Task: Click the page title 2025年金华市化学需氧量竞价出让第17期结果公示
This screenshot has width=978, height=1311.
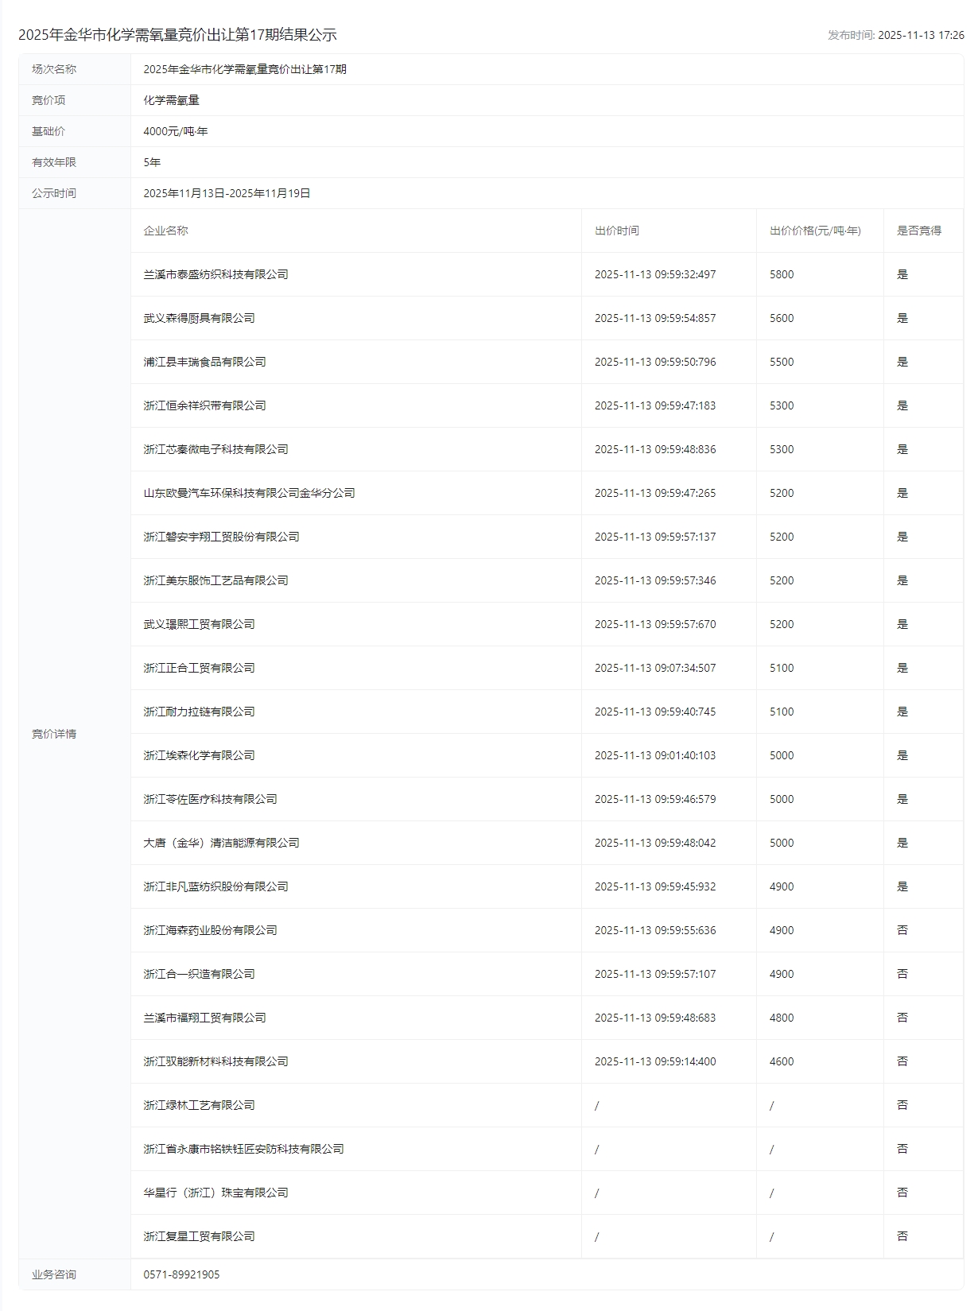Action: click(x=177, y=35)
